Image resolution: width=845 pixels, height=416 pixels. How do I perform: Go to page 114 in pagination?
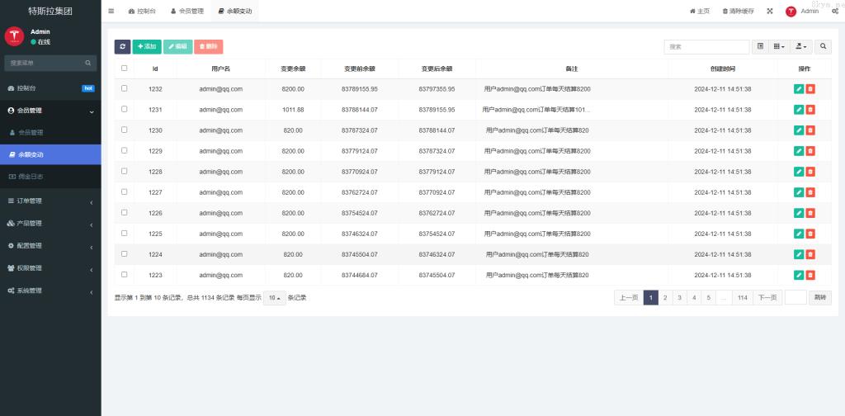pos(743,298)
